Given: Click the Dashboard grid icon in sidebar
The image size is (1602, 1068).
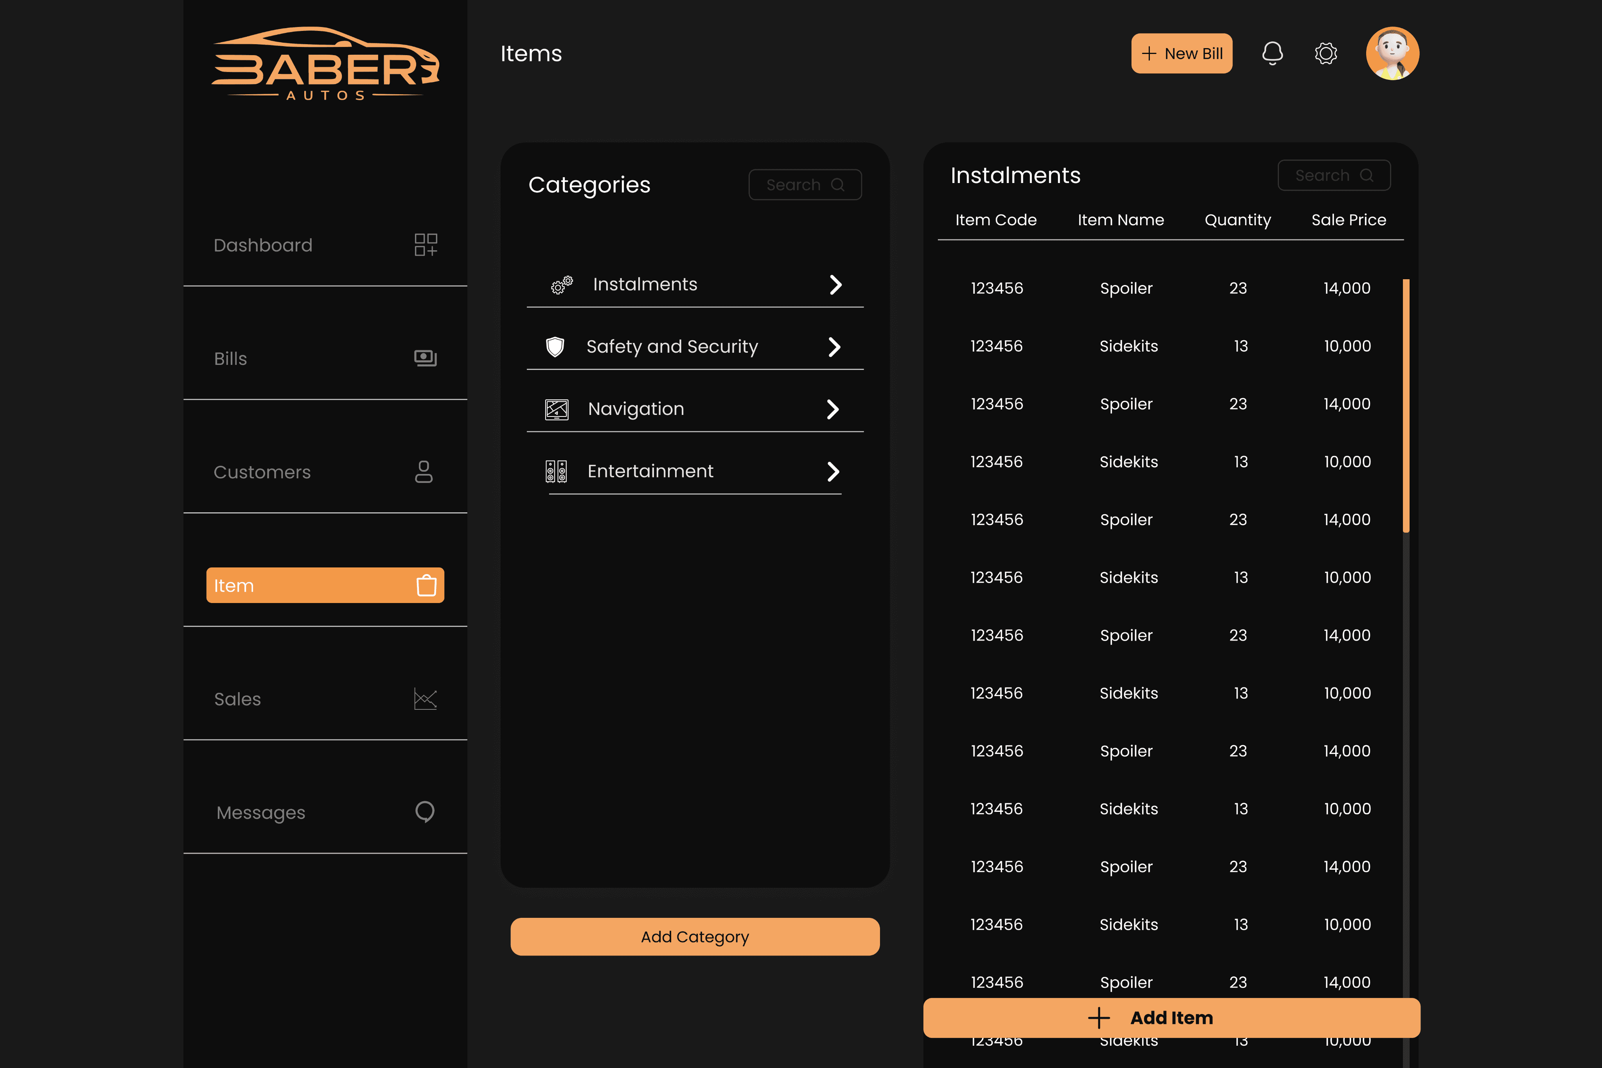Looking at the screenshot, I should click(x=426, y=244).
